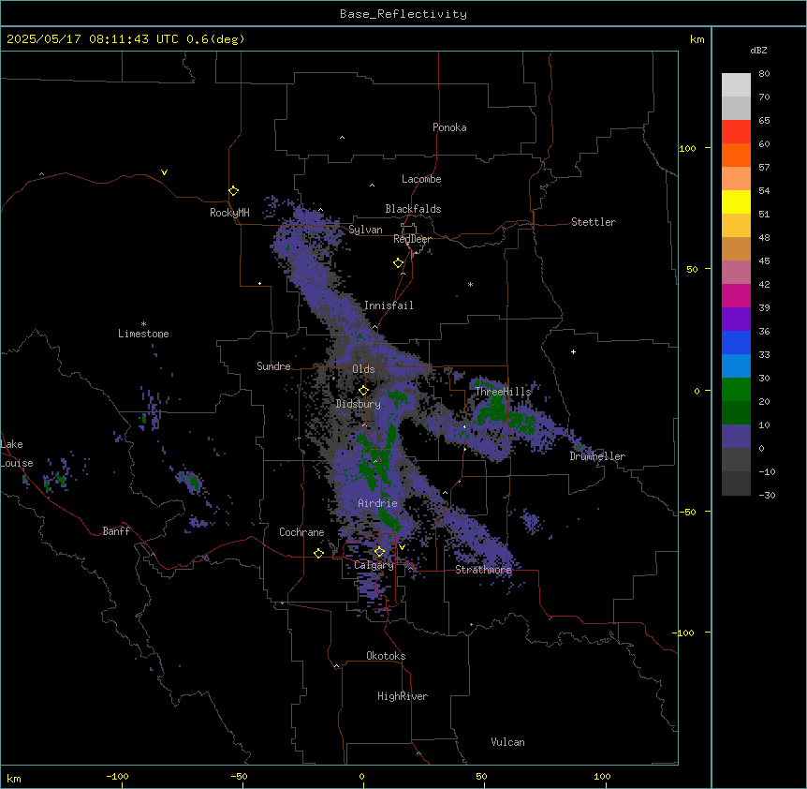Image resolution: width=807 pixels, height=789 pixels.
Task: Click the dBZ legend heading
Action: click(x=758, y=51)
